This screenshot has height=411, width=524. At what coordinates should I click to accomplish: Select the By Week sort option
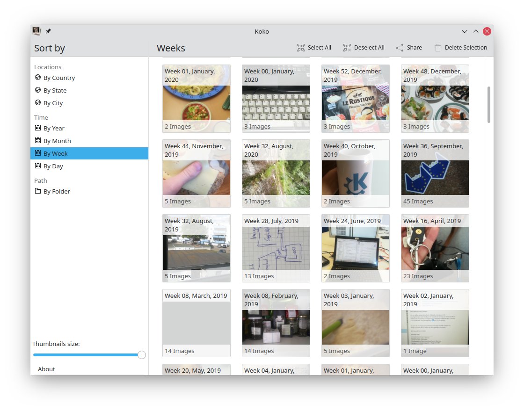tap(89, 153)
